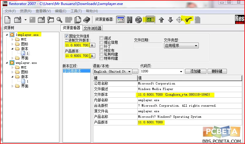Click the 二进制文件版本 input field
The image size is (245, 144).
77,45
